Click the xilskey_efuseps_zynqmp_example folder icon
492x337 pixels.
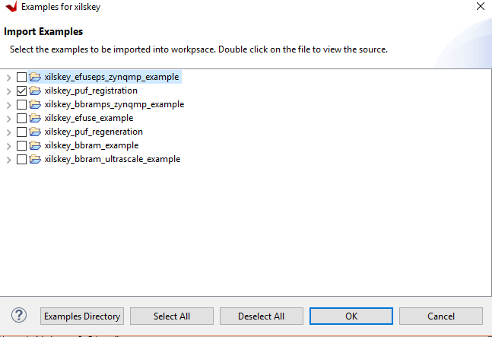pyautogui.click(x=35, y=77)
